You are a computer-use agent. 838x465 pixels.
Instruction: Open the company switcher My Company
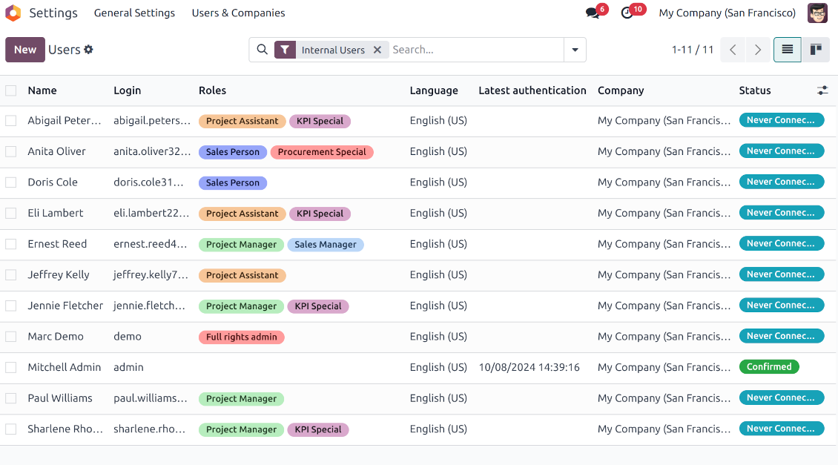pos(727,13)
